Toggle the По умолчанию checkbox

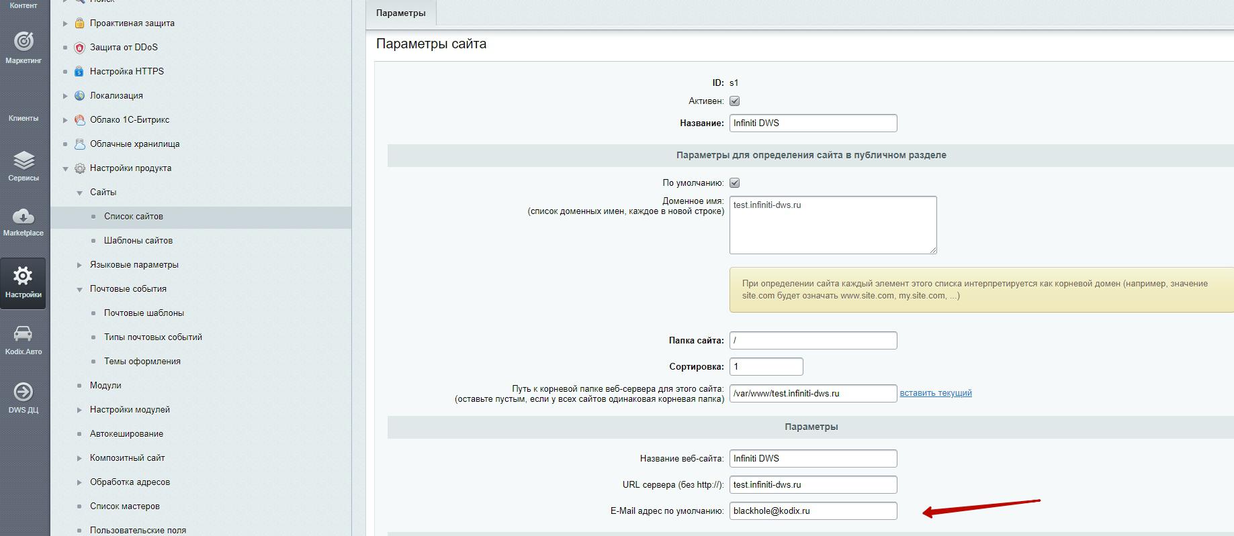click(x=734, y=183)
